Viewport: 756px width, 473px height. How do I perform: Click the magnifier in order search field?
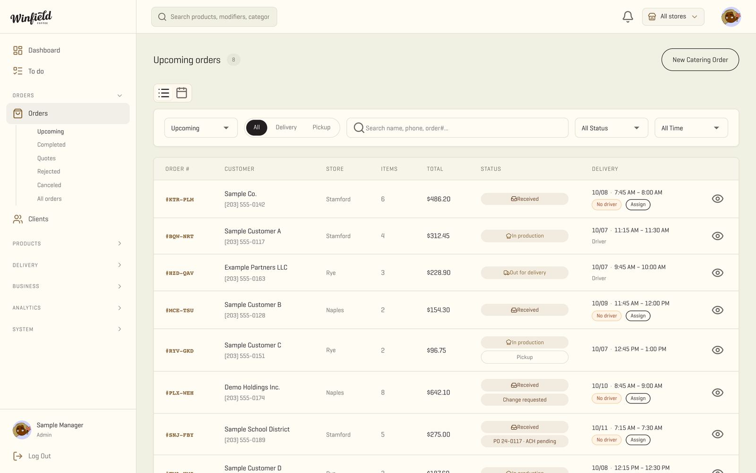click(x=359, y=128)
